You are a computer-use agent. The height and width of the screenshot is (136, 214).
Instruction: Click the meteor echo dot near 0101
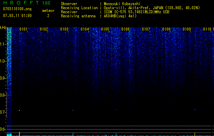click(19, 110)
